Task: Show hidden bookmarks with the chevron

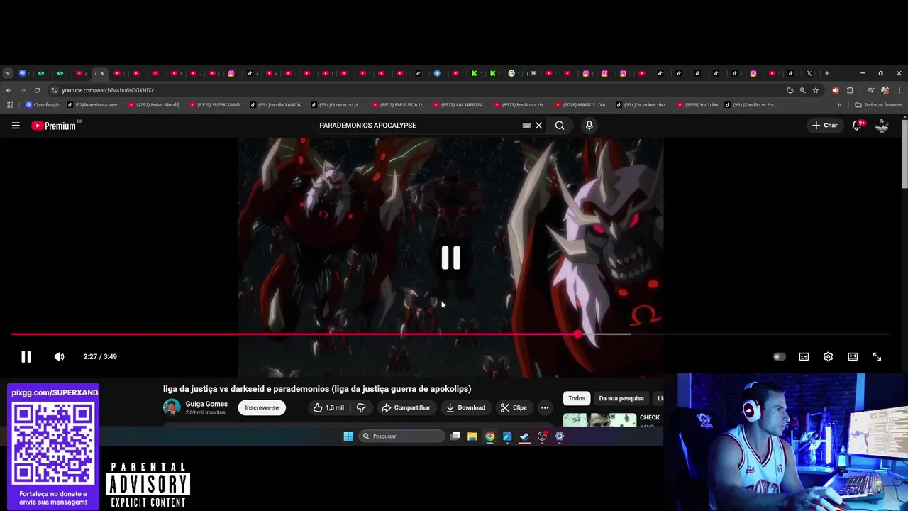Action: pyautogui.click(x=839, y=105)
